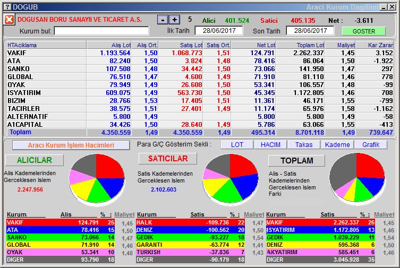Click the SATICILAR button
This screenshot has height=268, width=400.
coord(168,159)
